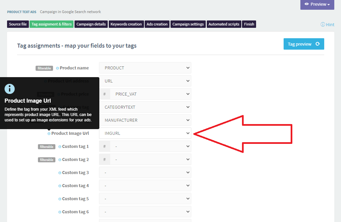The image size is (341, 222).
Task: Click the info icon beside Custom tag 6
Action: (59, 212)
